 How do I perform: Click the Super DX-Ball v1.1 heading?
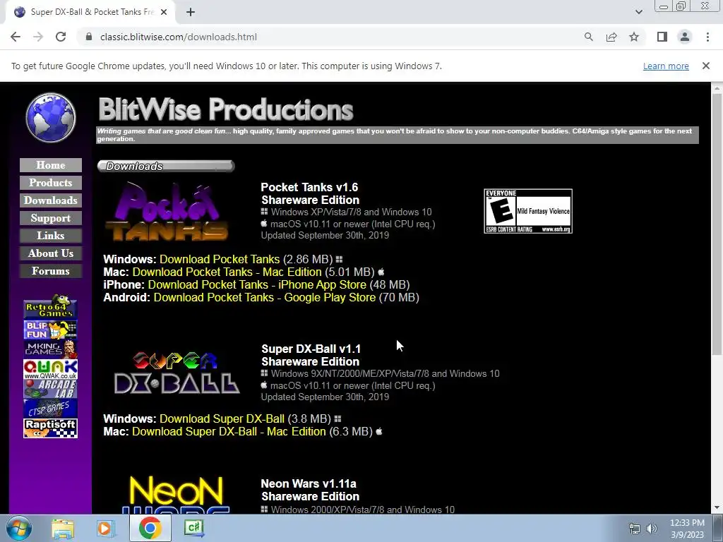pos(311,349)
